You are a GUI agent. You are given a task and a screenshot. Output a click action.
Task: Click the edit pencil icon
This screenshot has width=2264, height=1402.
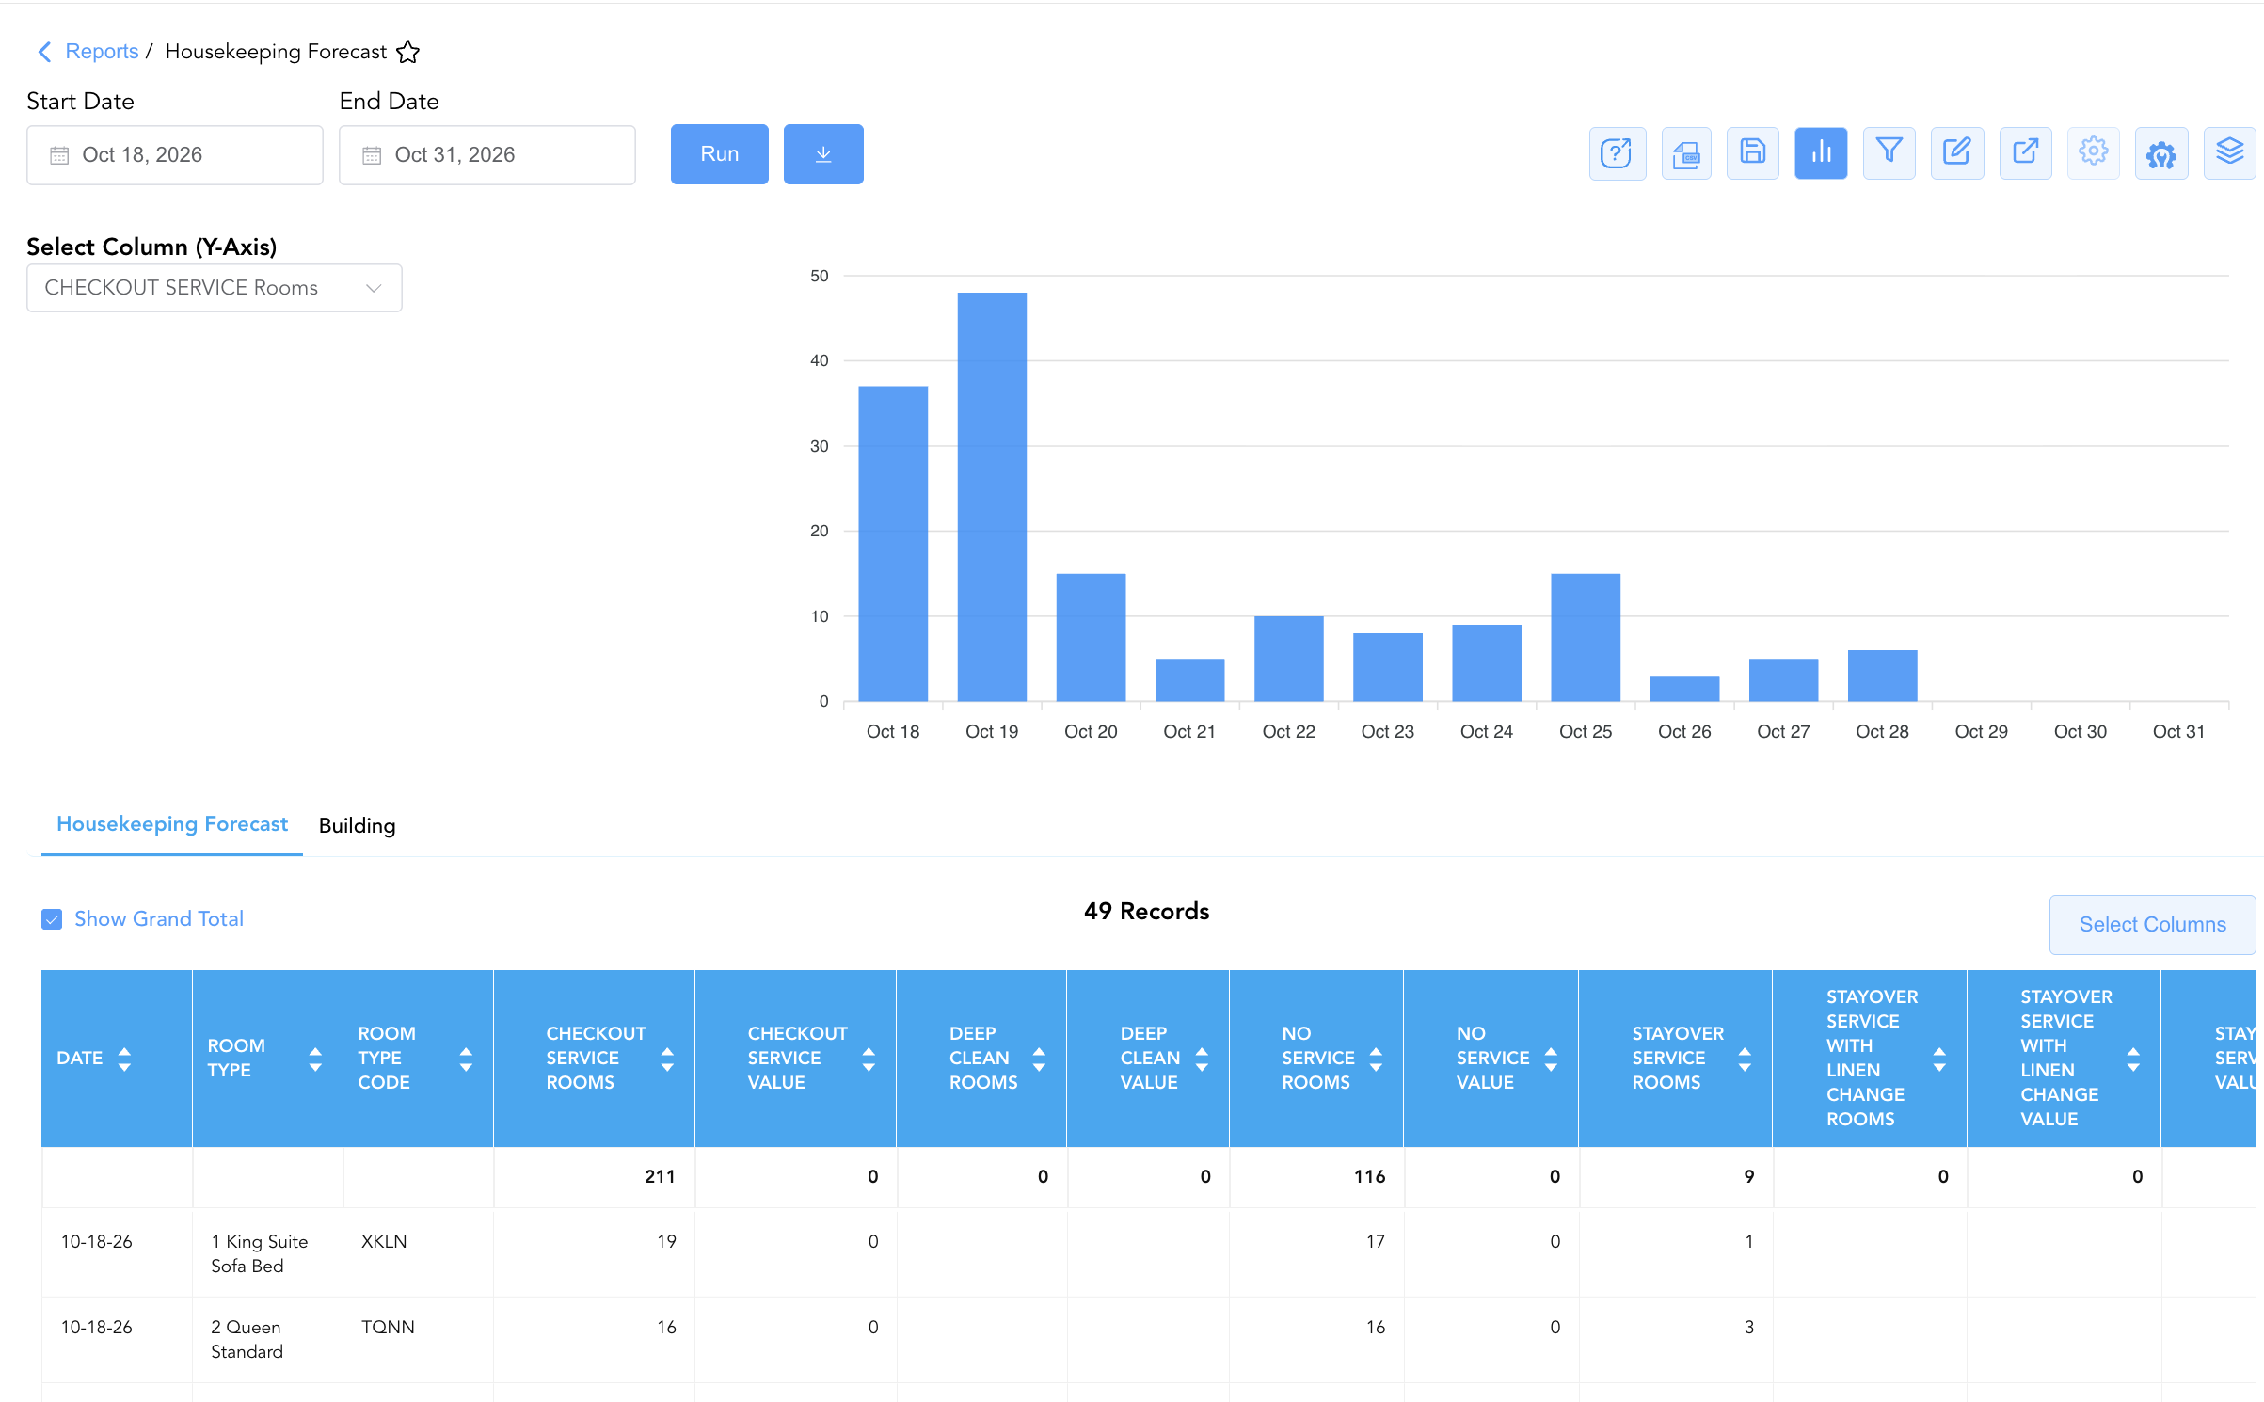pyautogui.click(x=1957, y=153)
